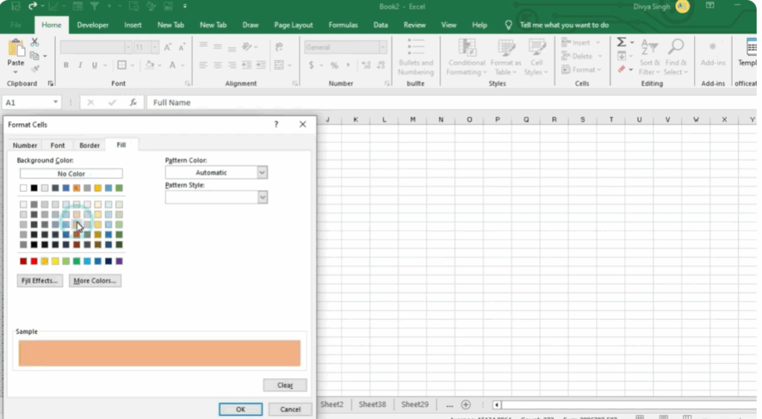Click the Paste clipboard icon
The height and width of the screenshot is (419, 762).
click(16, 50)
